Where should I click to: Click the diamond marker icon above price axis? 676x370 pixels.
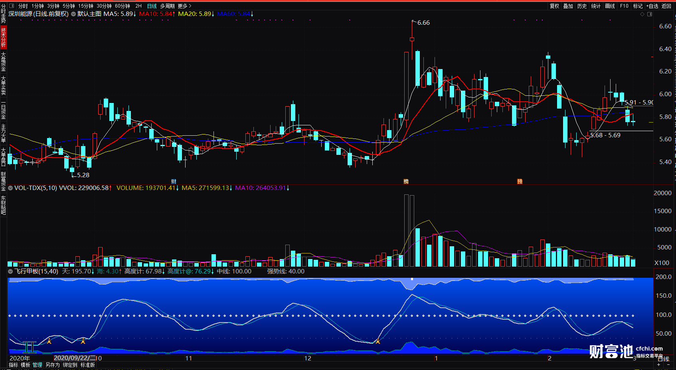[642, 14]
